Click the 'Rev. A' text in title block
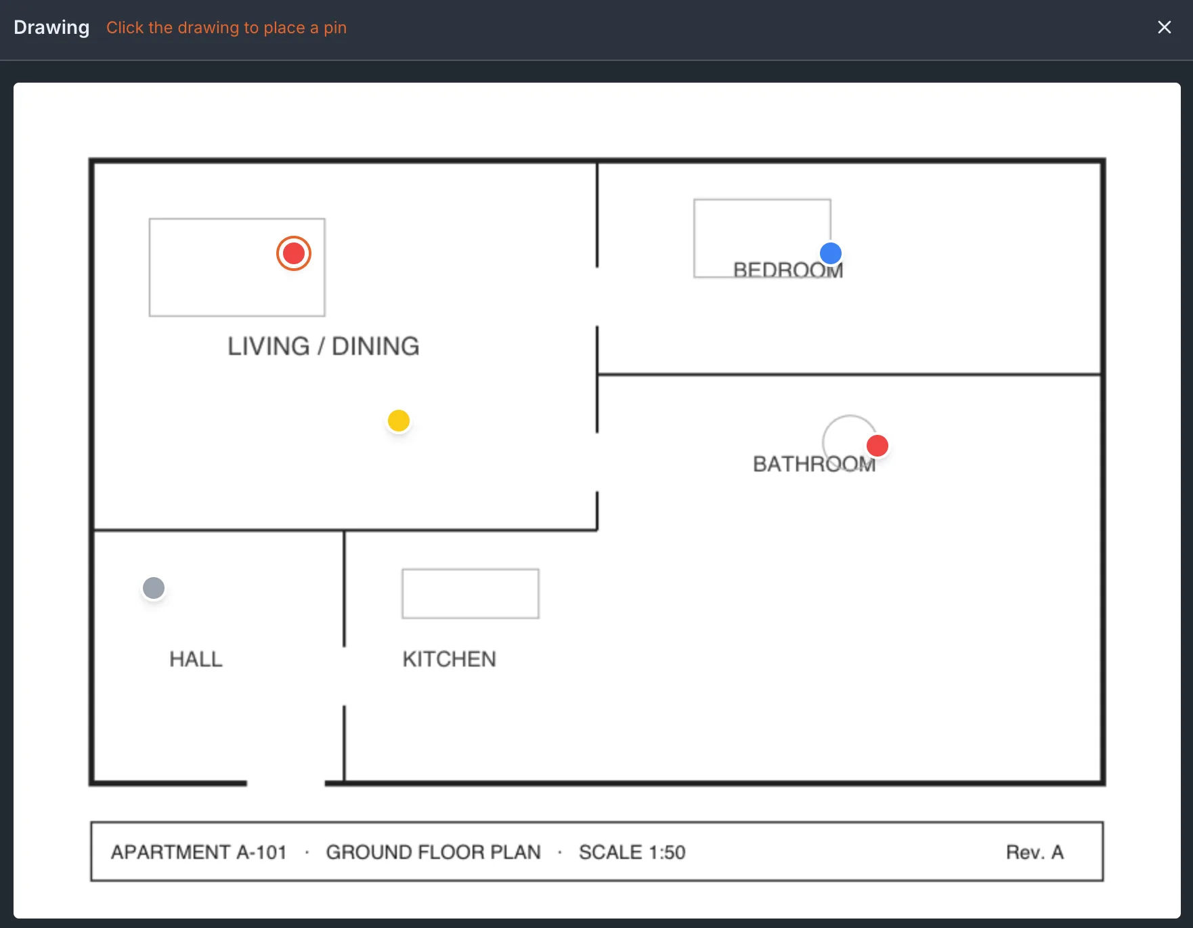Screen dimensions: 1193x928 point(1035,852)
